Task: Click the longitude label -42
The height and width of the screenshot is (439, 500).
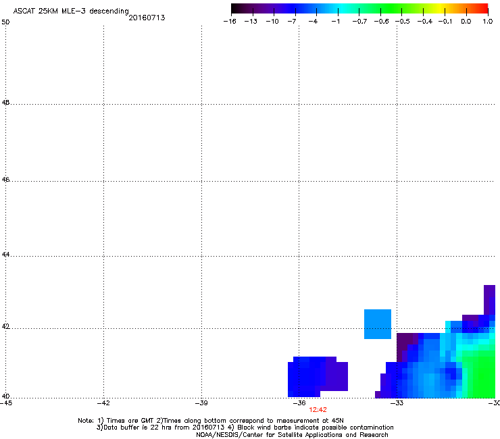Action: pos(103,403)
